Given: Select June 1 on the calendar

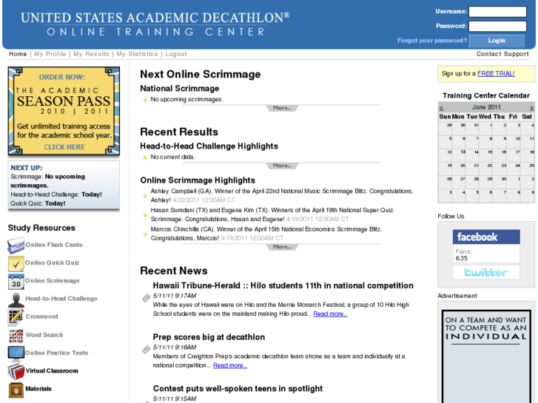Looking at the screenshot, I should click(486, 128).
